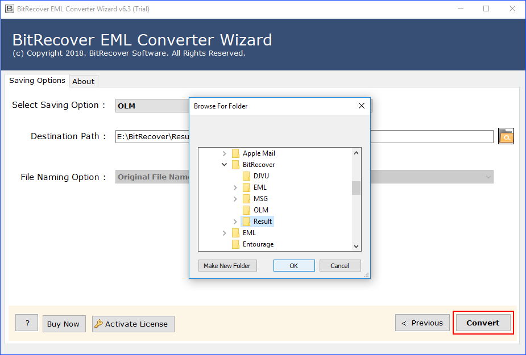Expand the Result folder node
The width and height of the screenshot is (526, 355).
pos(235,222)
